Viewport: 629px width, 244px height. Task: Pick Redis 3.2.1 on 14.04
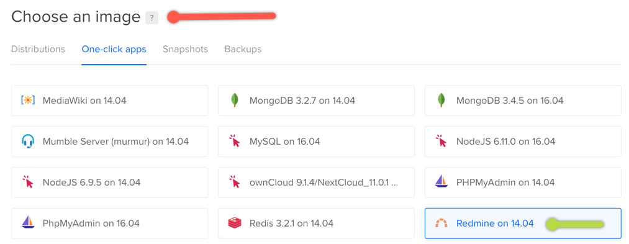tap(316, 224)
